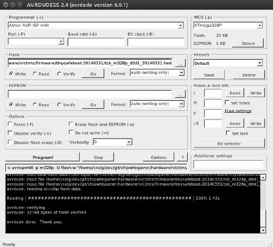Open the EEPROM Format dropdown
273x247 pixels.
point(181,104)
